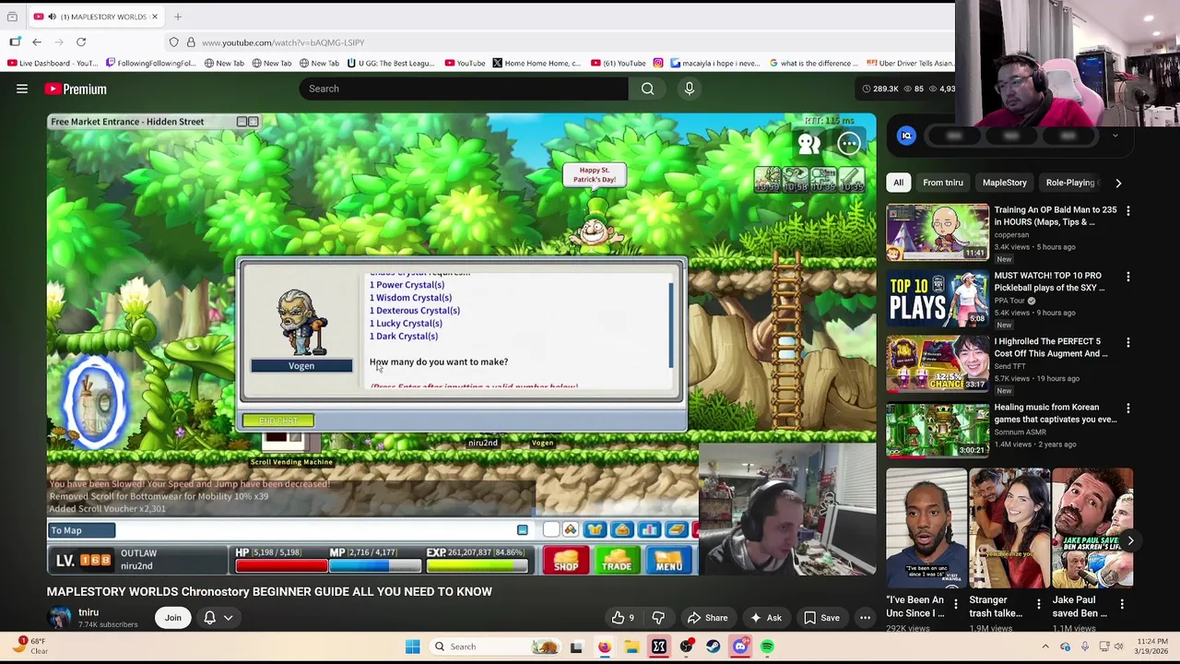This screenshot has width=1180, height=664.
Task: Open the Uber Driver Tells Asian bookmark
Action: pyautogui.click(x=911, y=63)
